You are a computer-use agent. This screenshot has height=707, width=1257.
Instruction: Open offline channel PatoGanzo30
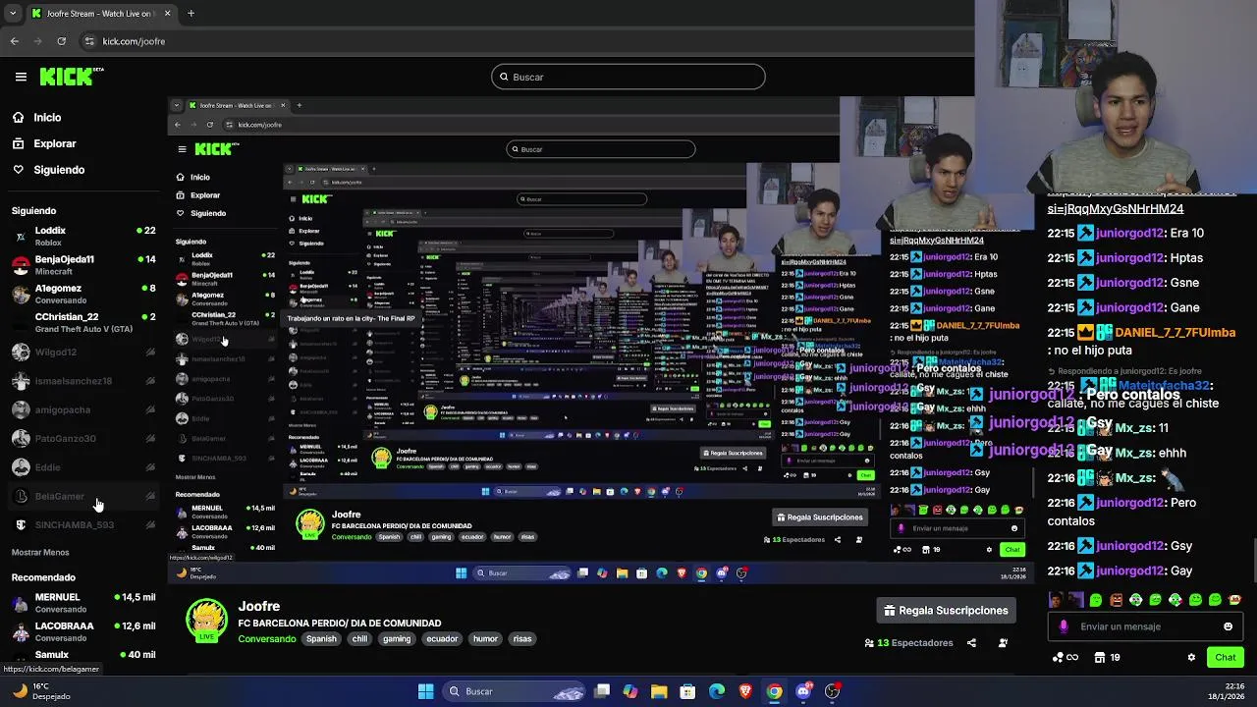point(83,438)
